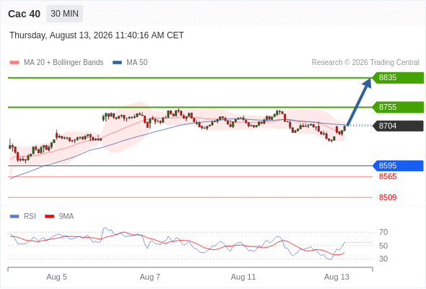
Task: Click the red 9MA color swatch
Action: point(49,217)
